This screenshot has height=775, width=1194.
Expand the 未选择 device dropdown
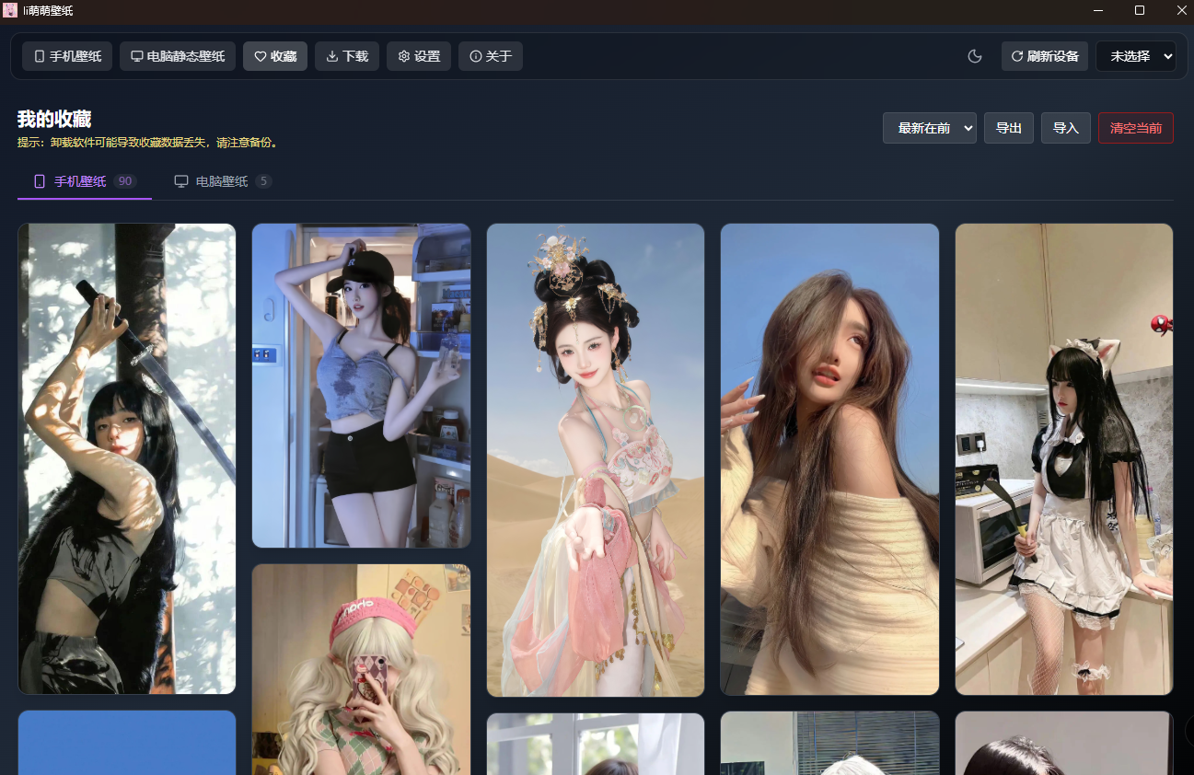point(1136,56)
